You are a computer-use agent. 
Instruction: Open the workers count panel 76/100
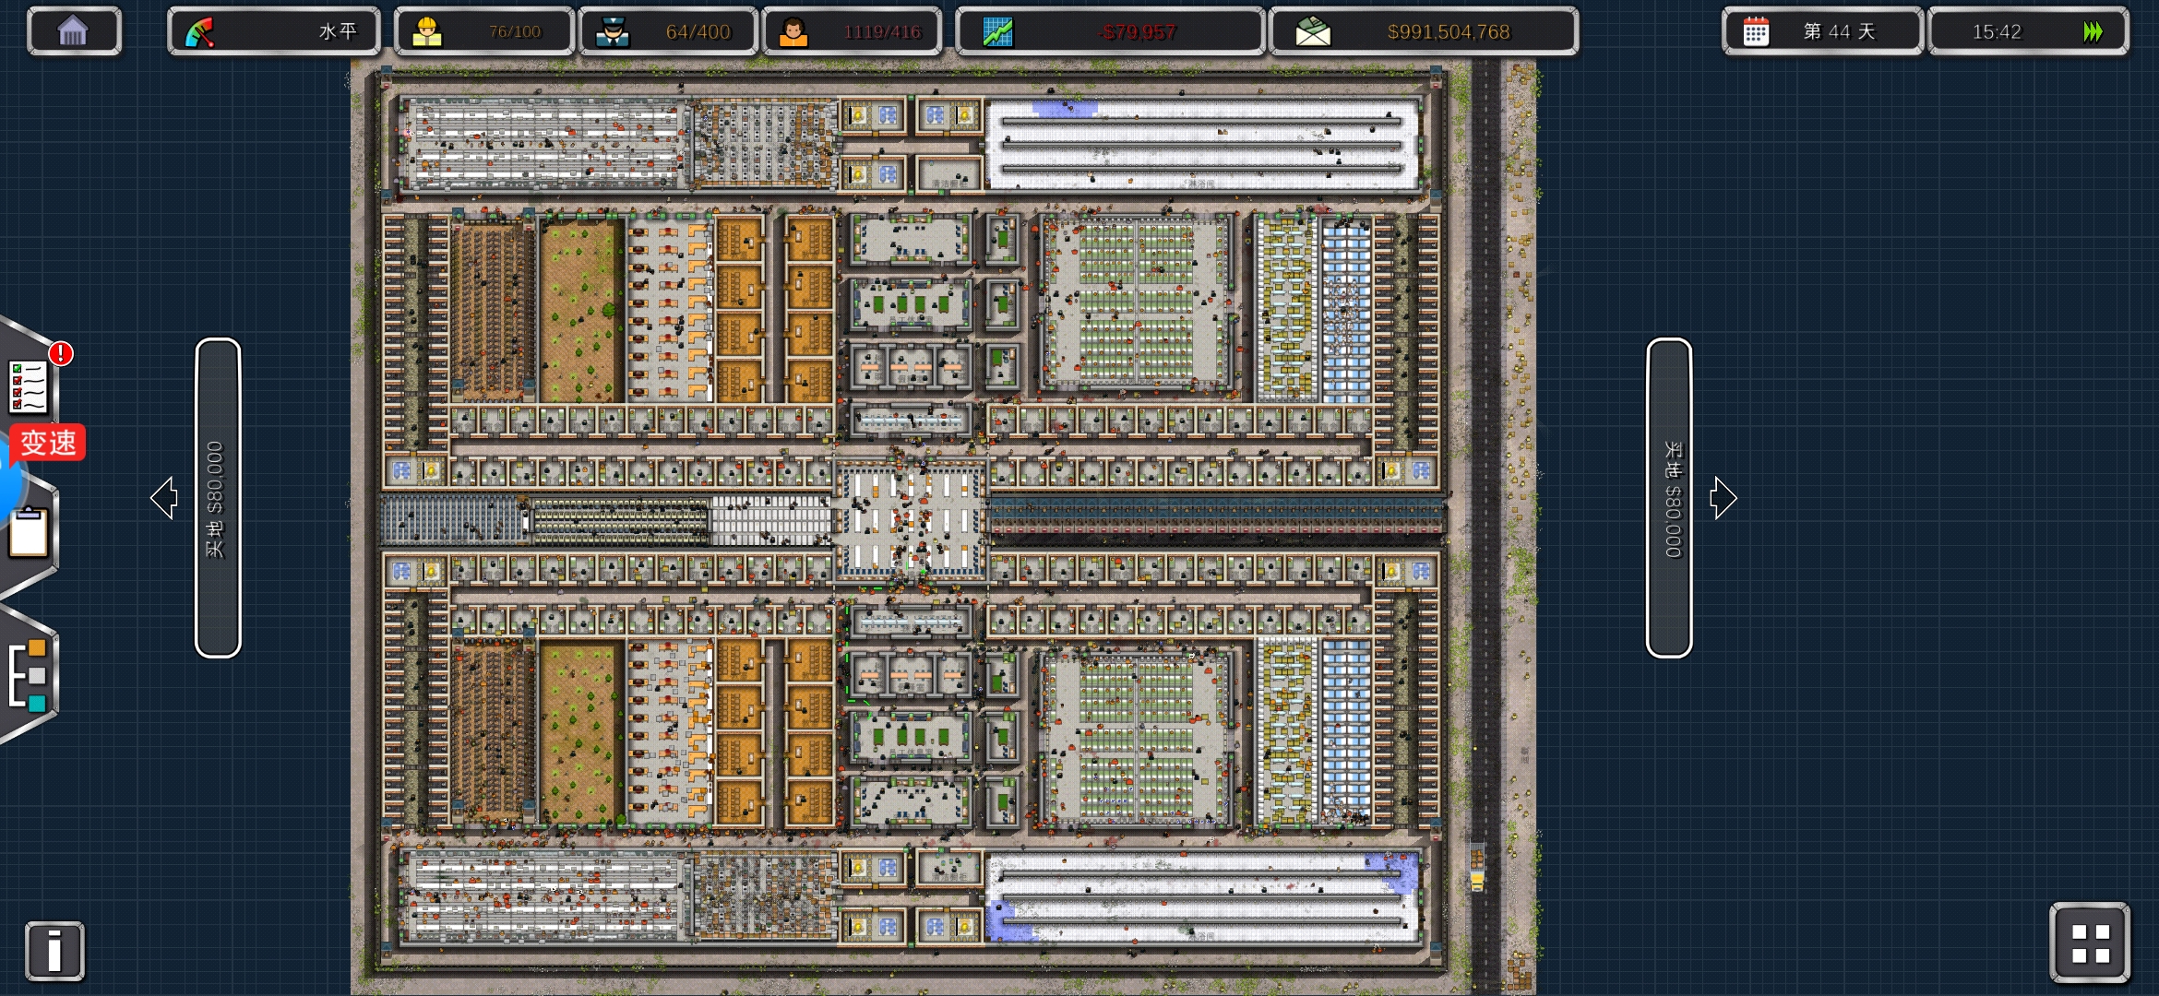pos(483,31)
